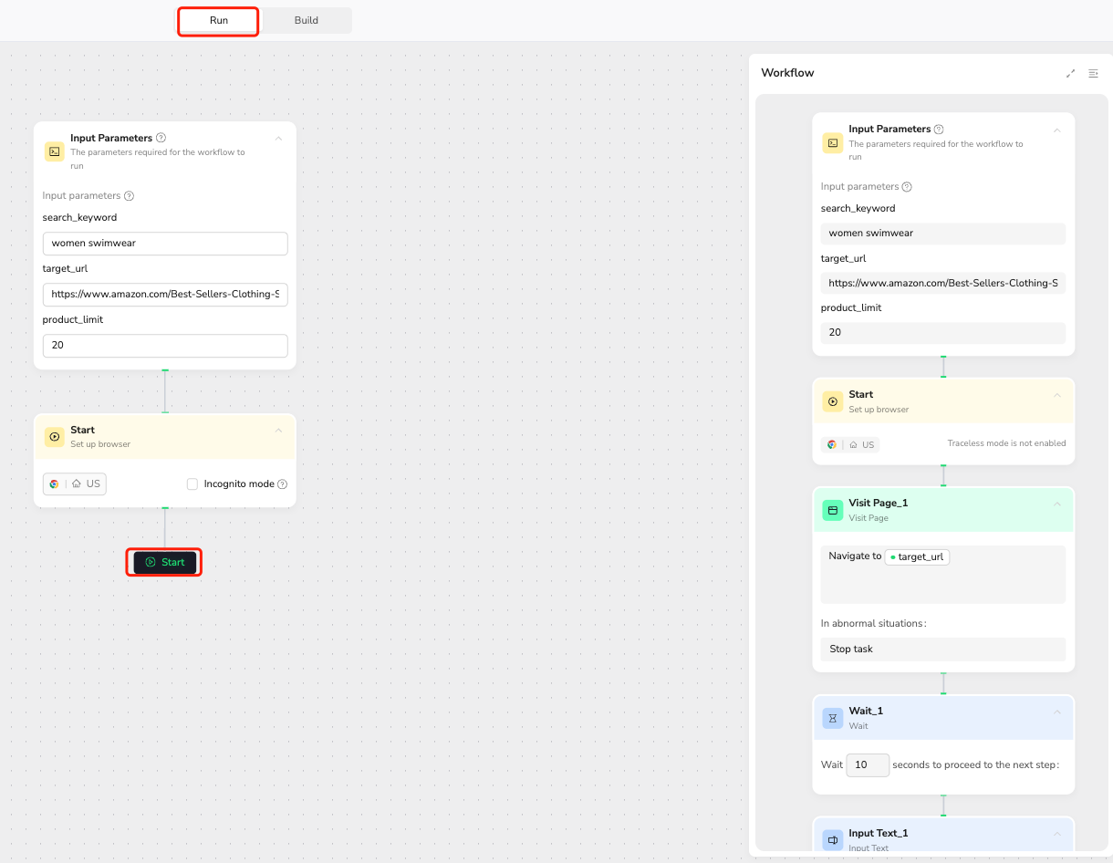Edit the search_keyword field on canvas
The height and width of the screenshot is (863, 1113).
pyautogui.click(x=165, y=244)
